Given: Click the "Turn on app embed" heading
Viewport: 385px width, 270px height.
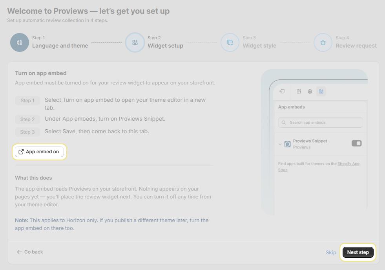Looking at the screenshot, I should click(x=41, y=73).
